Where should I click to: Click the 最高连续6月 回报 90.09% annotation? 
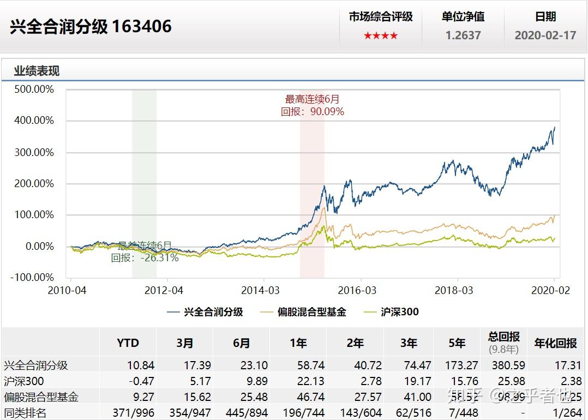pyautogui.click(x=313, y=105)
